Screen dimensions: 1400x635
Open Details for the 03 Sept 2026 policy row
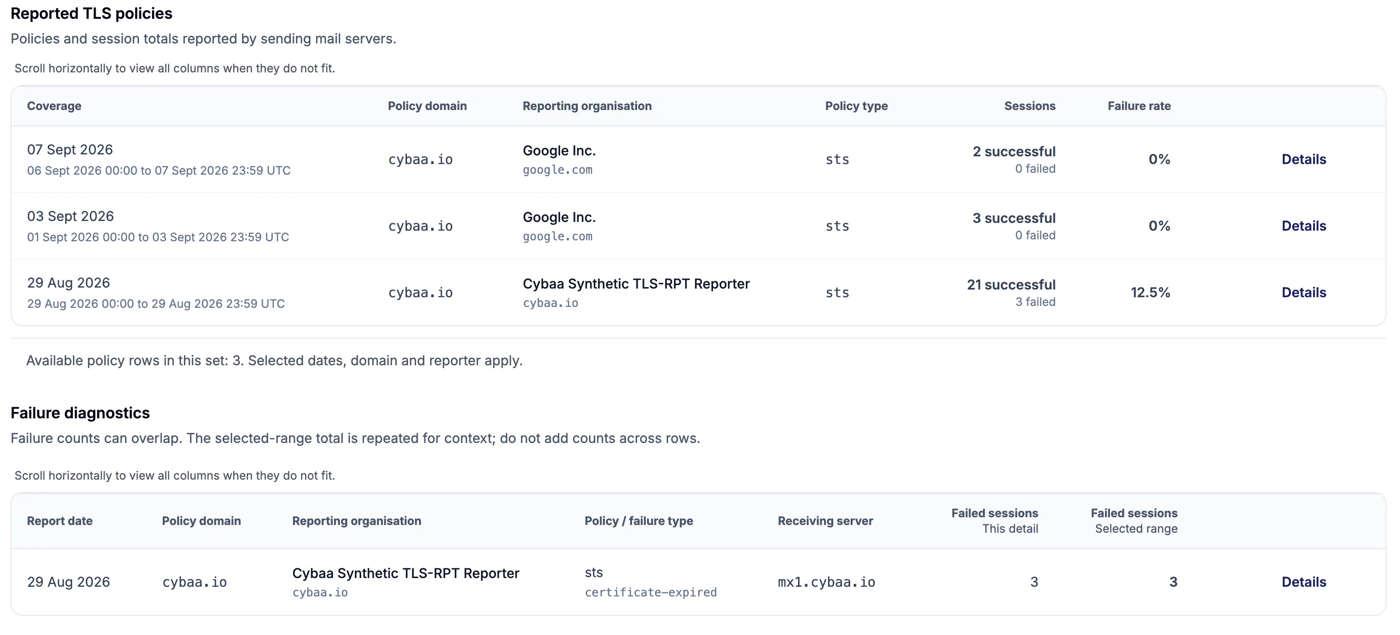(1303, 226)
